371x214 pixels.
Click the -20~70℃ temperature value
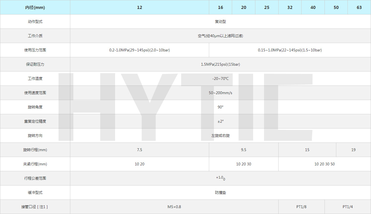click(x=220, y=79)
